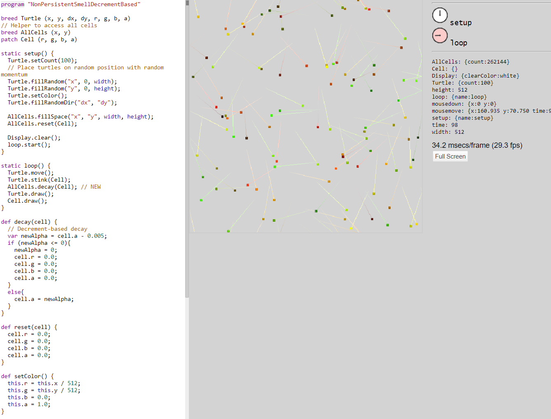The height and width of the screenshot is (419, 551).
Task: Click the 'breed Turtle' declaration line
Action: (x=65, y=19)
